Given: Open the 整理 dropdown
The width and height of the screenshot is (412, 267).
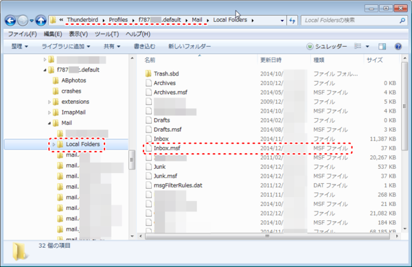Looking at the screenshot, I should pos(19,47).
